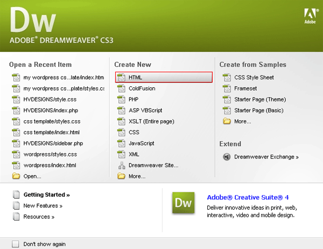Click the CSS document icon under Create New
The height and width of the screenshot is (249, 323).
(121, 132)
